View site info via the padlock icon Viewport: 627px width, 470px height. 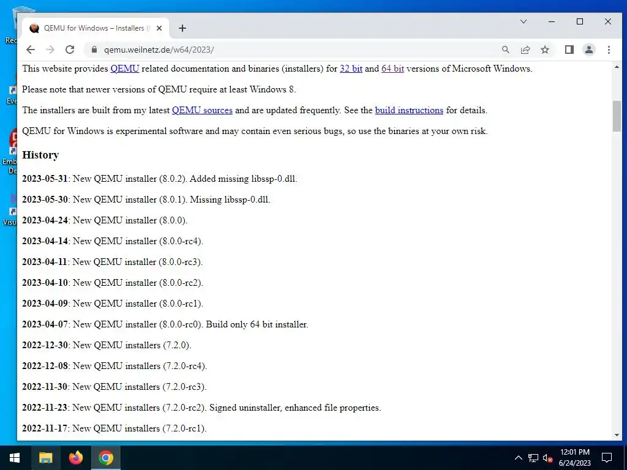[x=94, y=50]
